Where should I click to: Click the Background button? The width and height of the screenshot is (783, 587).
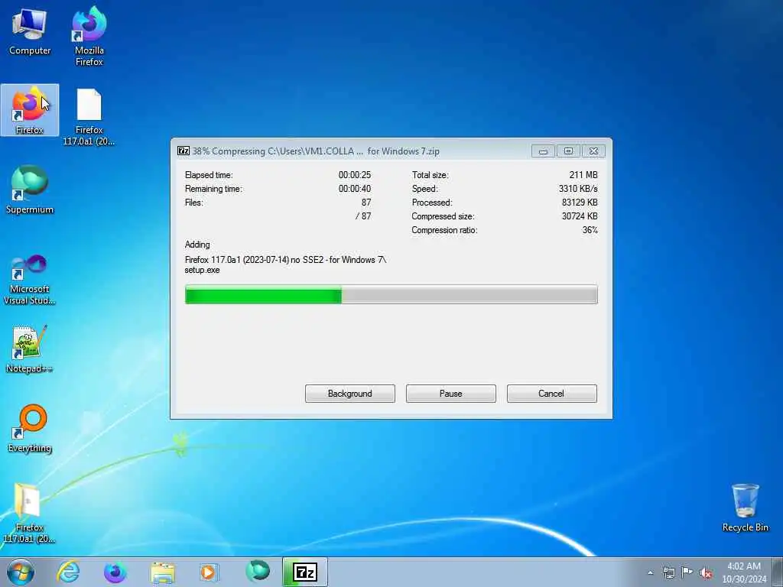[350, 394]
